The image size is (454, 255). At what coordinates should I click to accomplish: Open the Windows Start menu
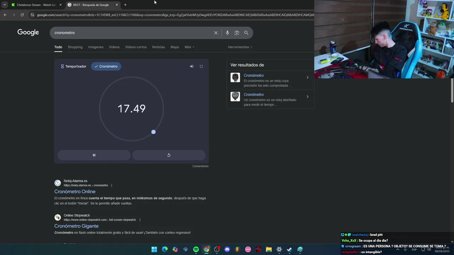coord(154,249)
